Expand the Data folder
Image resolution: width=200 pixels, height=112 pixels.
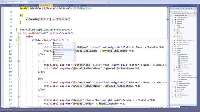173,47
